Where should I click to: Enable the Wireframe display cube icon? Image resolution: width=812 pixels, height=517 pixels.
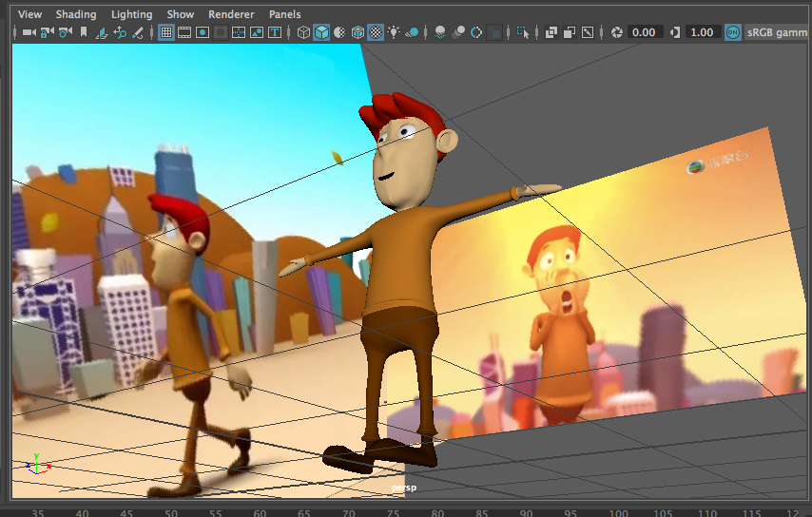click(x=303, y=32)
